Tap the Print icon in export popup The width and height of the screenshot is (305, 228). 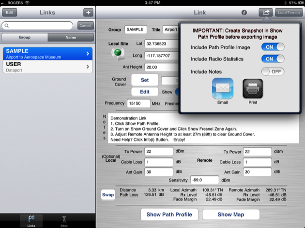[253, 88]
